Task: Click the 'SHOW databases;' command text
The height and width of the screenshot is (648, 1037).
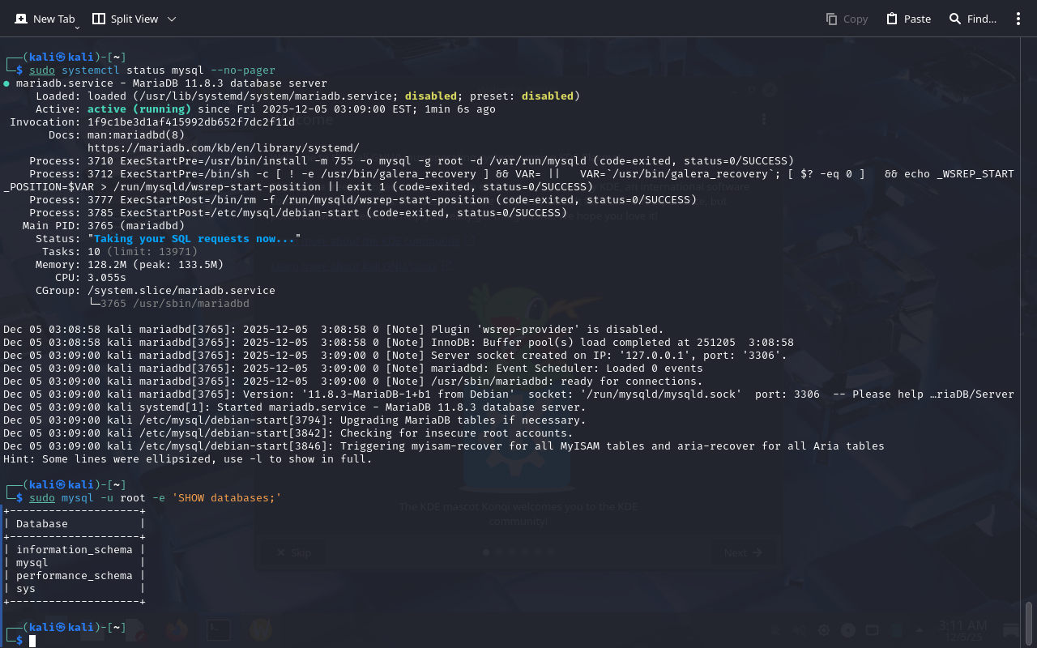Action: tap(226, 498)
